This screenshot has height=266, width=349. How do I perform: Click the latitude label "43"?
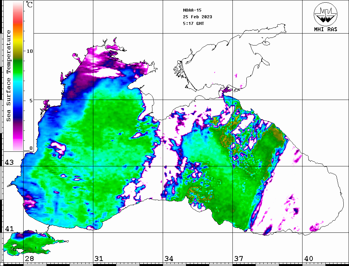pyautogui.click(x=9, y=162)
